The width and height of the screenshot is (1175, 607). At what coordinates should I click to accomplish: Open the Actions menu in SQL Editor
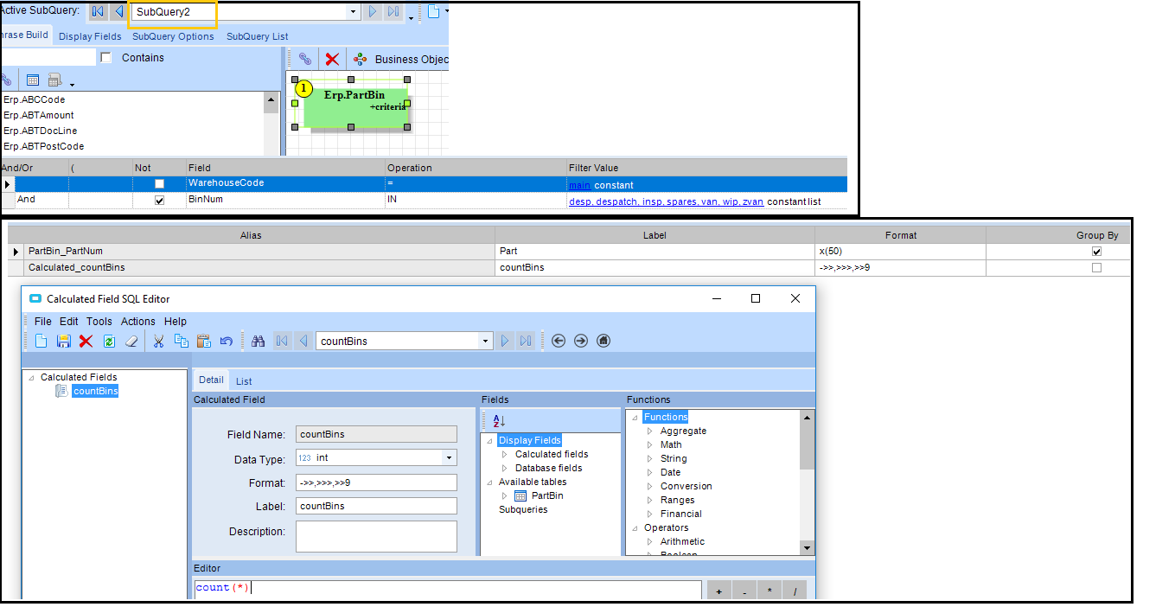pyautogui.click(x=138, y=321)
